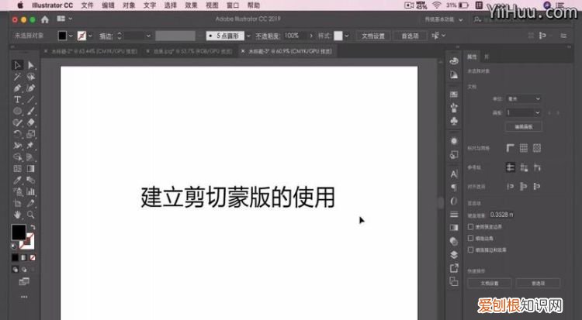This screenshot has width=582, height=320.
Task: Open the 编辑 menu
Action: [108, 5]
